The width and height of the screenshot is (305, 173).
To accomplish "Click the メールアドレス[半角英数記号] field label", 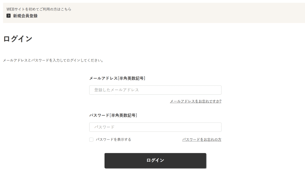I will pos(117,78).
